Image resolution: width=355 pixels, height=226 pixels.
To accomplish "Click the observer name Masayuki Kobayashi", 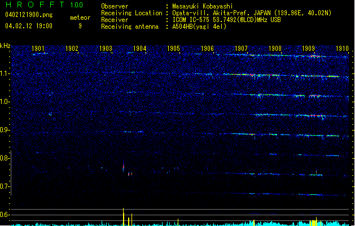I will (x=203, y=6).
